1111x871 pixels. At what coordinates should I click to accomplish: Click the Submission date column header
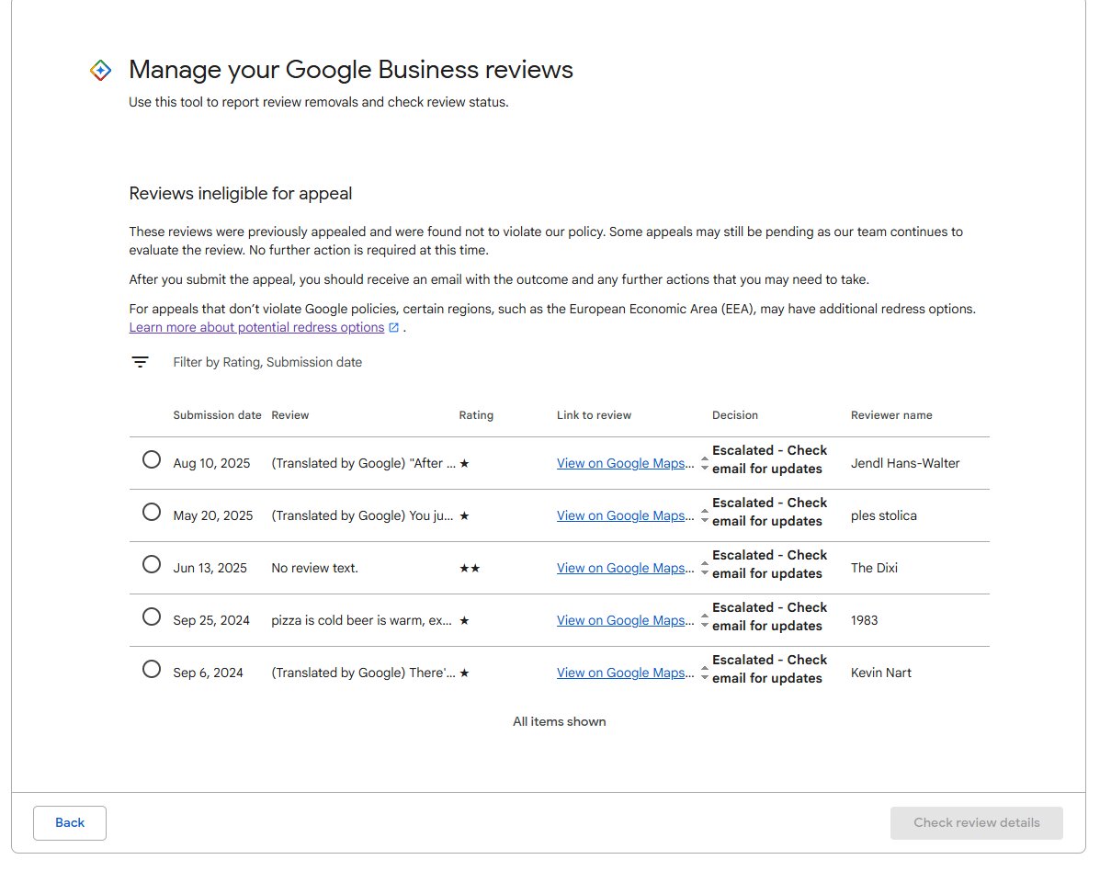(x=217, y=415)
